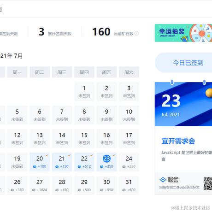Select signed-in day 20 with +100
The width and height of the screenshot is (212, 212).
40,162
